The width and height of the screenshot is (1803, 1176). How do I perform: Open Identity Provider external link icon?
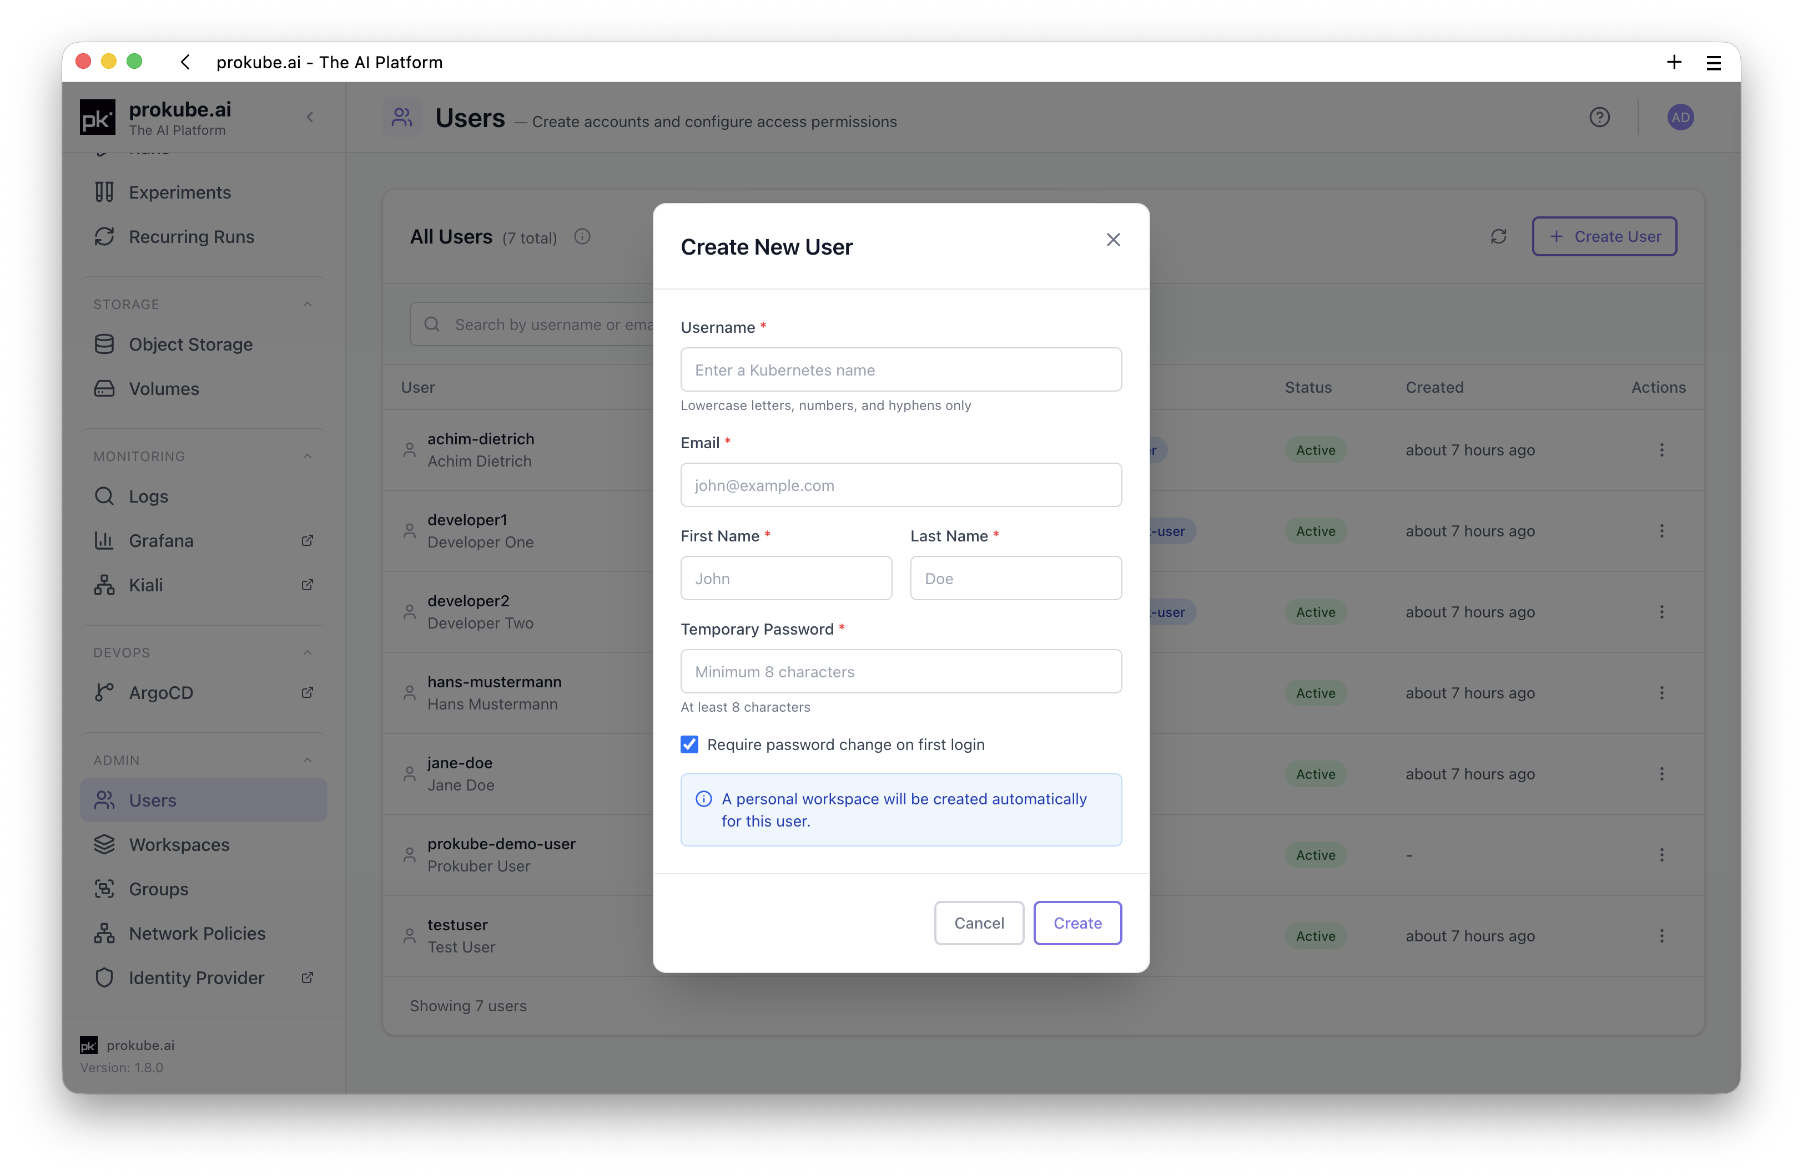tap(308, 977)
